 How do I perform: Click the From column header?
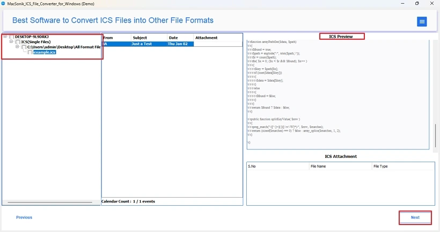click(x=116, y=38)
